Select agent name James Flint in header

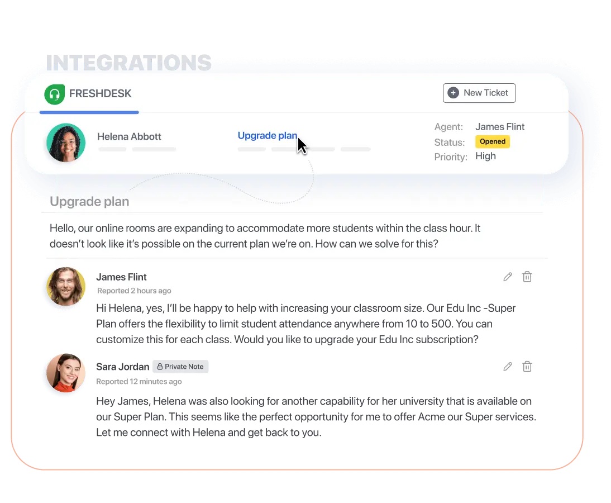point(499,127)
